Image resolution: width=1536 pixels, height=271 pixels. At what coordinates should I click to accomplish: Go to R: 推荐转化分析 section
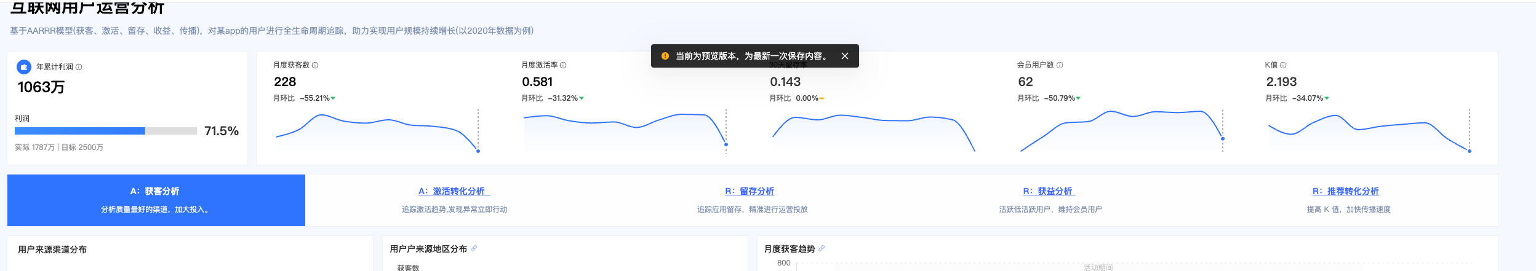tap(1346, 191)
